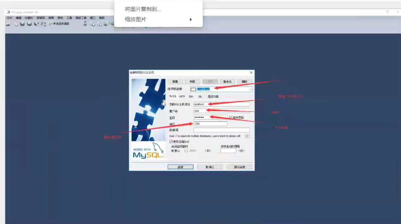Open the 编辑 menu
This screenshot has height=224, width=401.
point(18,18)
